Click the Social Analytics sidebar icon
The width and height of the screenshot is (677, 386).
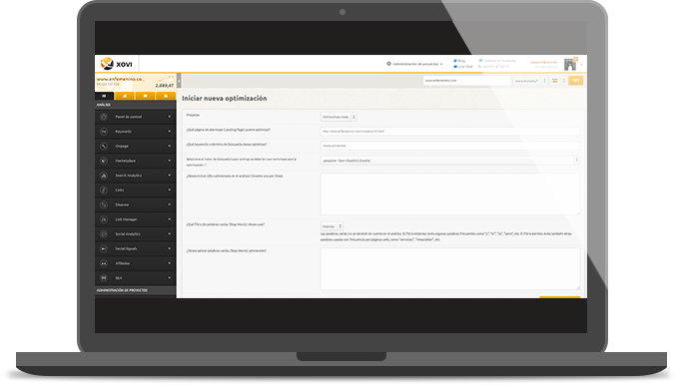click(104, 234)
